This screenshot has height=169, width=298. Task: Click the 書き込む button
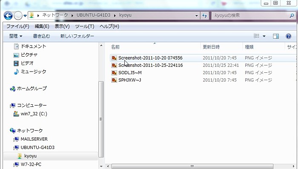(41, 36)
